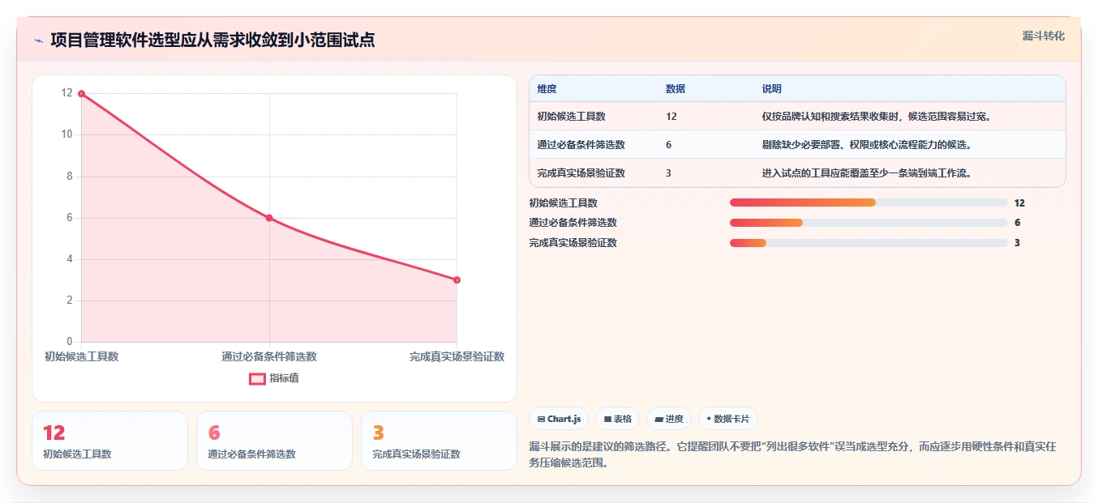The width and height of the screenshot is (1098, 503).
Task: Click the 完成真实场景验证数 label beside progress bar
Action: click(573, 243)
